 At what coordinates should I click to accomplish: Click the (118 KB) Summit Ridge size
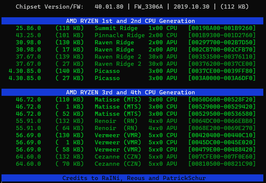(70, 28)
